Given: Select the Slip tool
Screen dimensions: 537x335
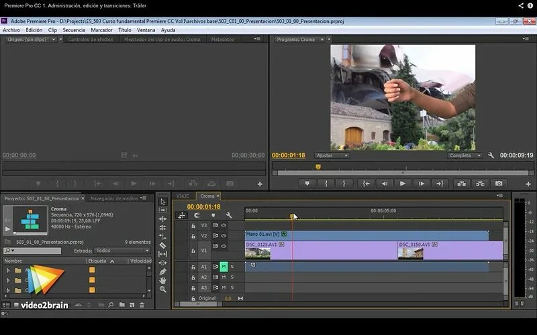Looking at the screenshot, I should (x=162, y=254).
